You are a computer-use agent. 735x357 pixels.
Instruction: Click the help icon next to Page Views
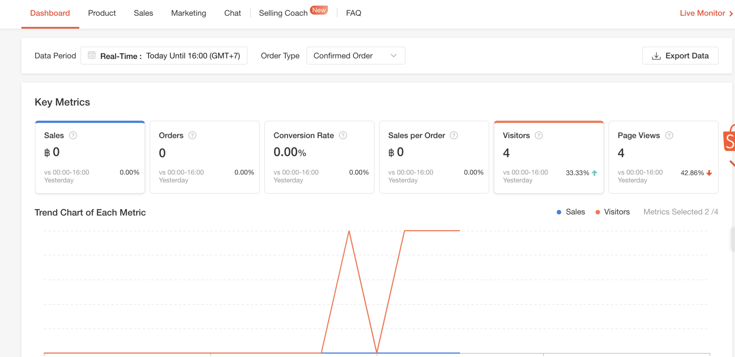pyautogui.click(x=669, y=135)
